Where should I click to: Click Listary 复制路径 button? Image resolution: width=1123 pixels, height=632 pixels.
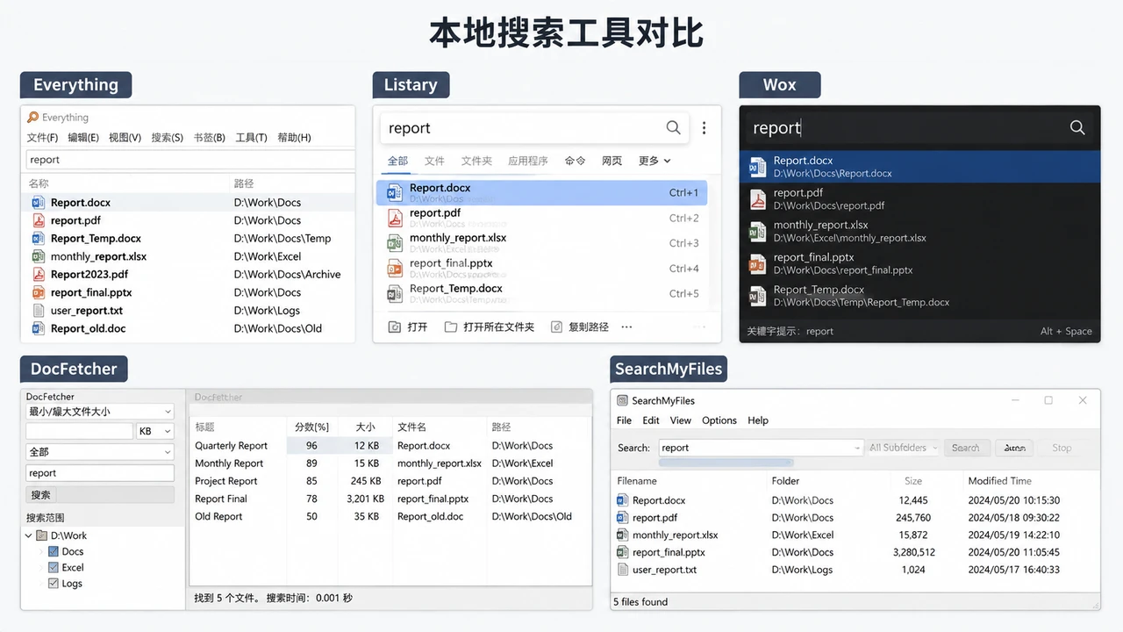pyautogui.click(x=579, y=327)
